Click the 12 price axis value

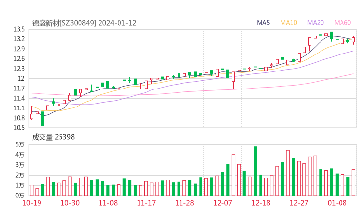[21, 78]
